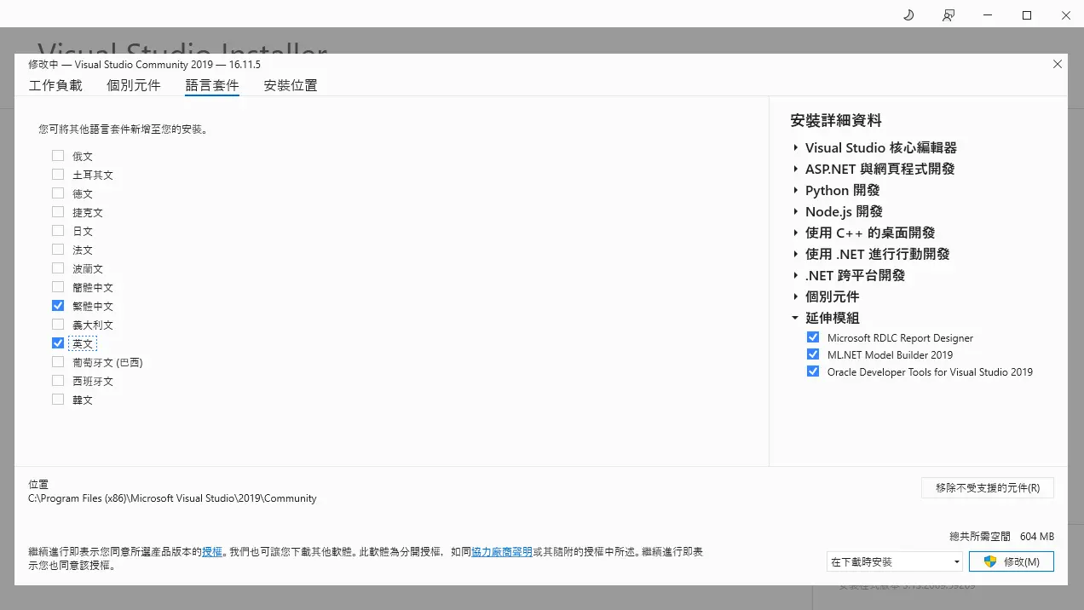Expand Python 開發 section
The width and height of the screenshot is (1084, 610).
(x=796, y=190)
